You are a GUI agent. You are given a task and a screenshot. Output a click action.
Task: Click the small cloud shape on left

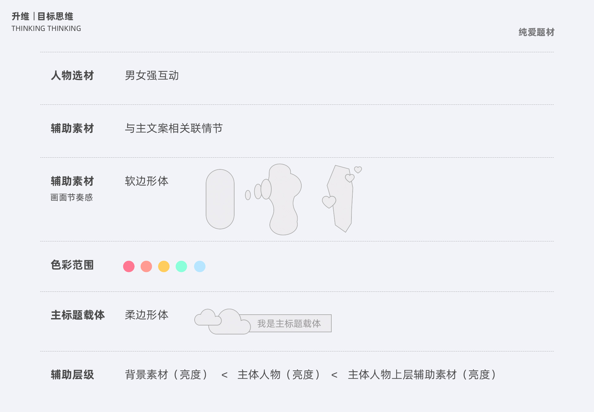208,317
